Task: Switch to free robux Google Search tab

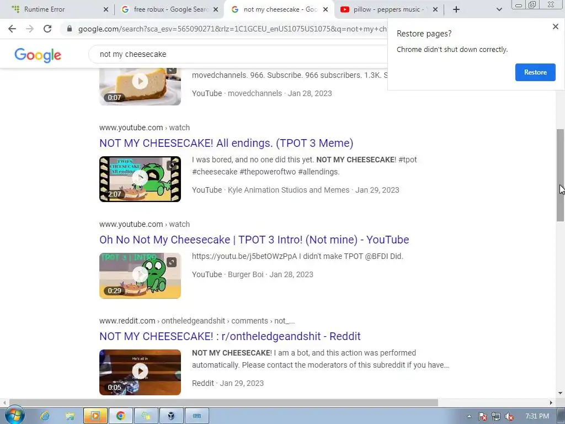Action: pyautogui.click(x=170, y=9)
